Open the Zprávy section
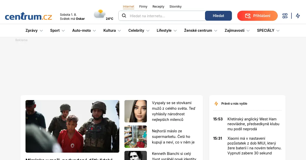The image size is (306, 160). pos(32,30)
